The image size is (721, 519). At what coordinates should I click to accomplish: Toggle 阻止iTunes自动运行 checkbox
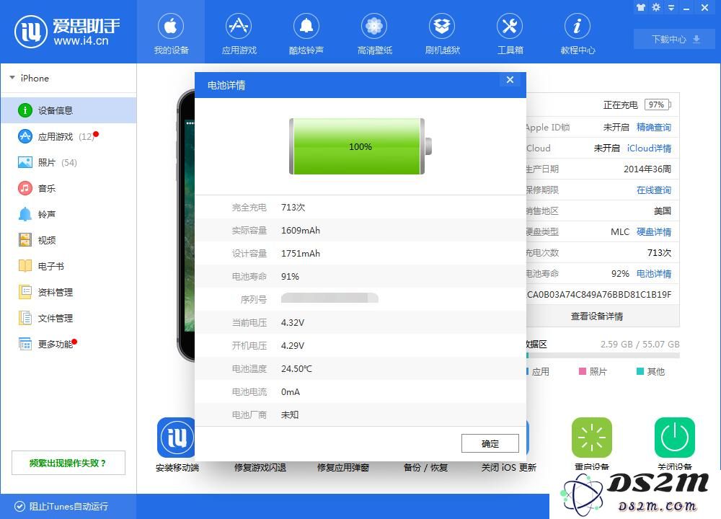[x=19, y=507]
